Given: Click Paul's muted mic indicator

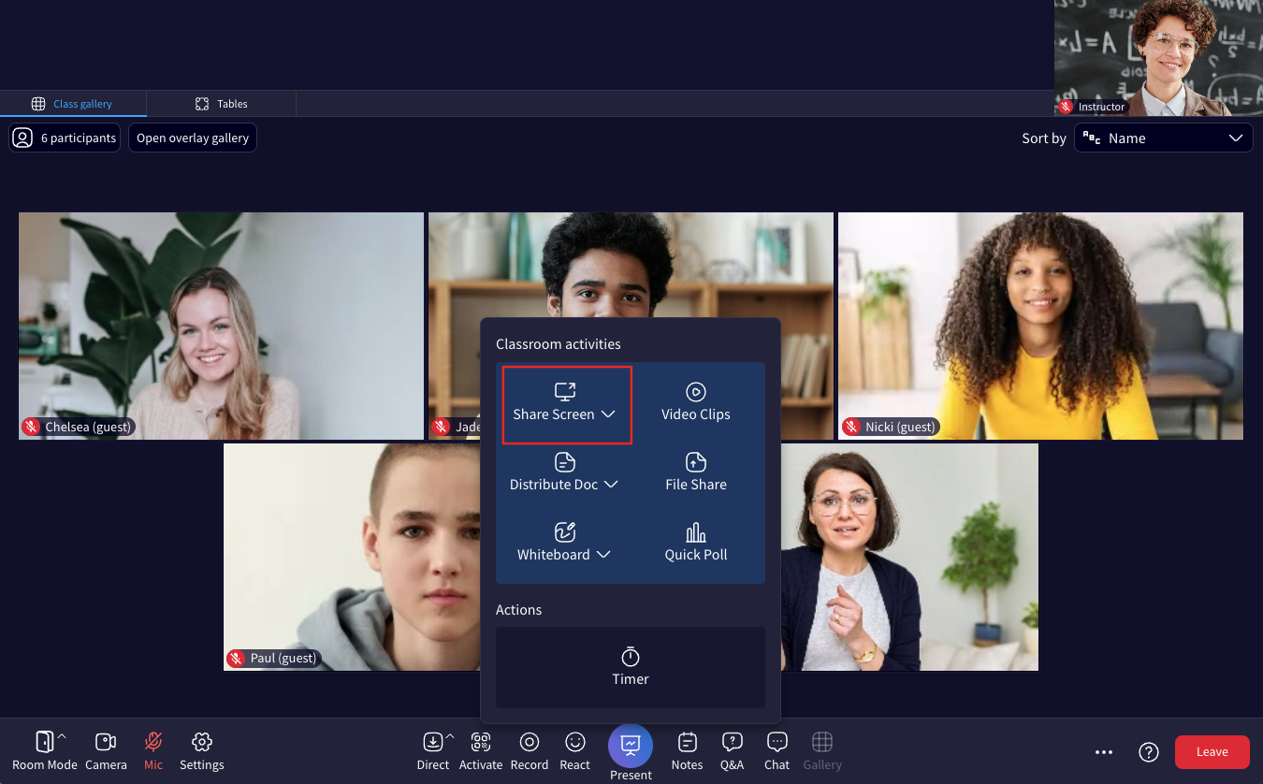Looking at the screenshot, I should [236, 658].
